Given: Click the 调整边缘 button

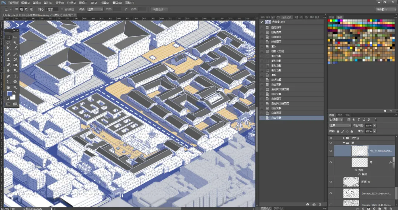Looking at the screenshot, I should [160, 9].
